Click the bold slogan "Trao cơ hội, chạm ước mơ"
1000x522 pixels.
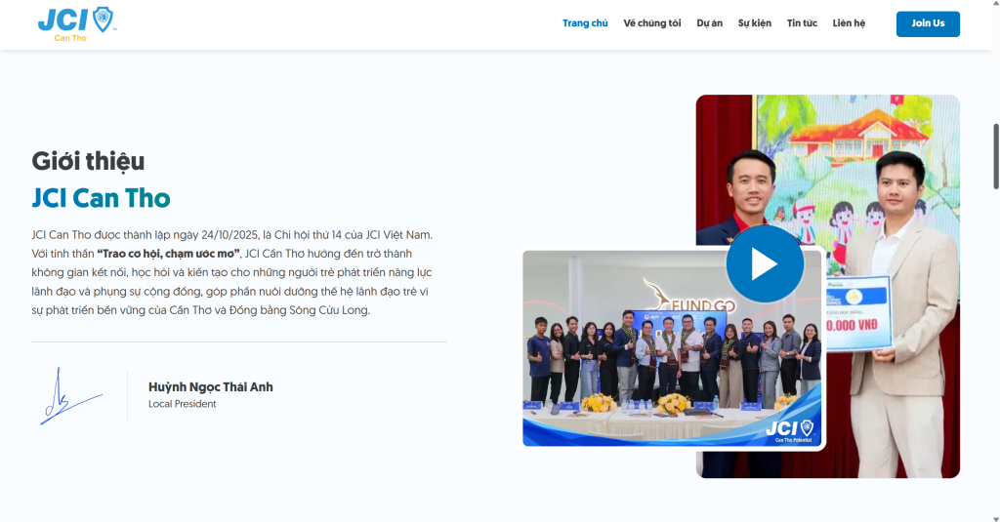coord(168,254)
